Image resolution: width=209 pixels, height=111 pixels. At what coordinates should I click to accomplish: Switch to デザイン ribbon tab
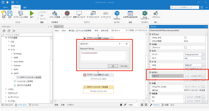(16, 8)
